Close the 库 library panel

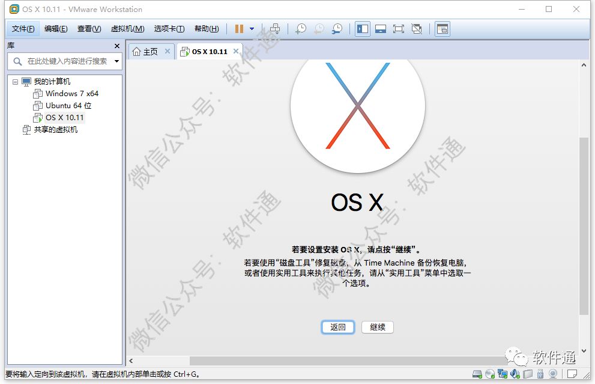[117, 46]
